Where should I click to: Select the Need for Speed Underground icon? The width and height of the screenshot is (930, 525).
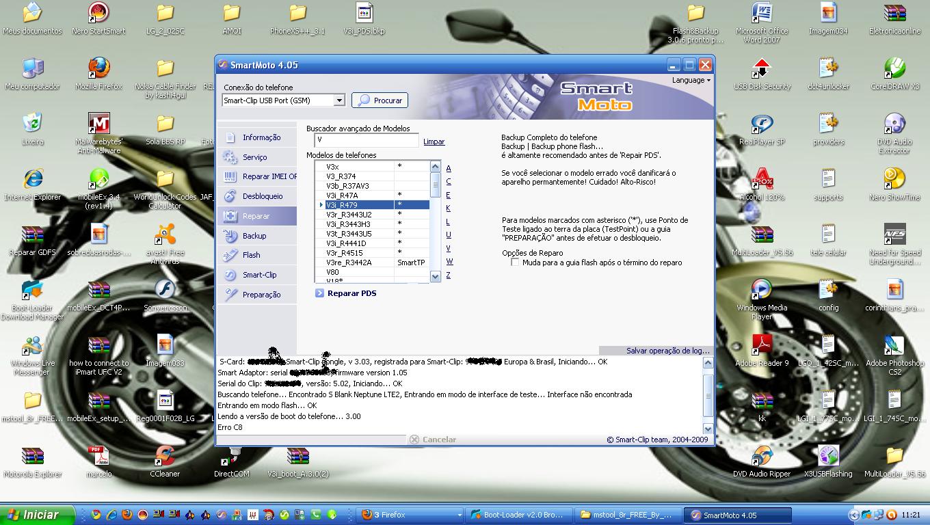pyautogui.click(x=894, y=244)
